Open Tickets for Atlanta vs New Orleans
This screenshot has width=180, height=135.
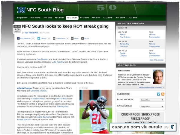point(152,34)
